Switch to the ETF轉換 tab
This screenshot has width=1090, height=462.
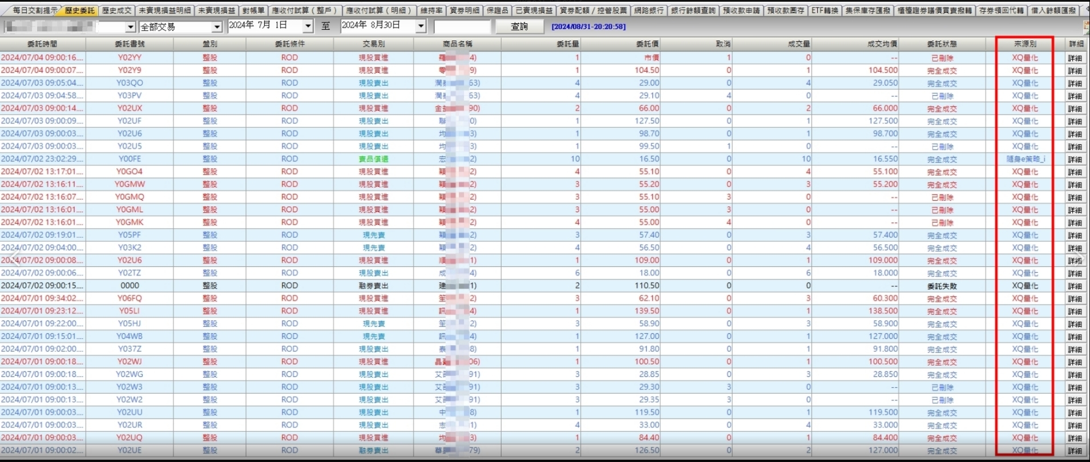pyautogui.click(x=825, y=10)
